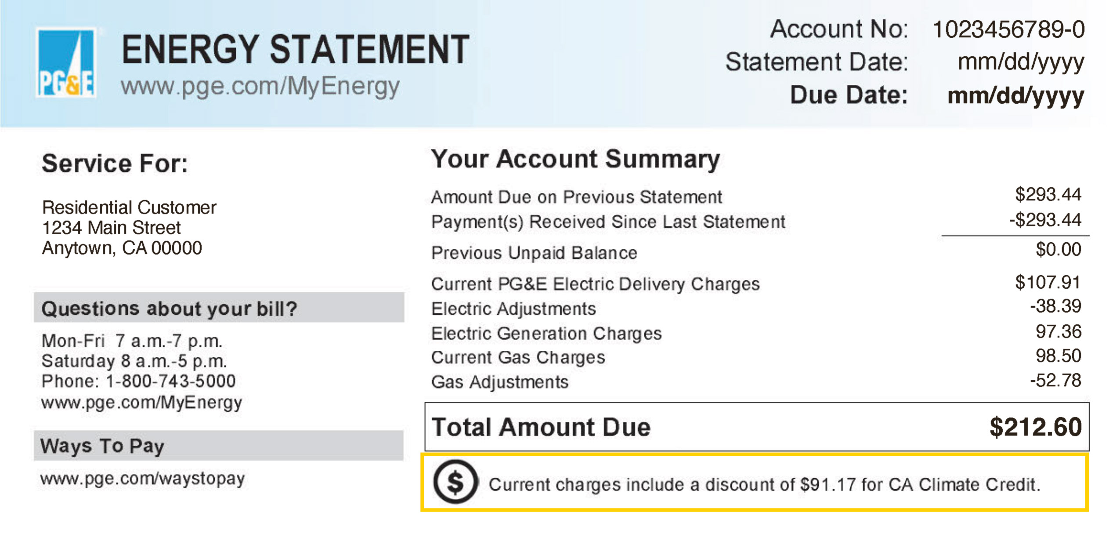The image size is (1120, 538).
Task: Click the Service For heading
Action: [115, 164]
